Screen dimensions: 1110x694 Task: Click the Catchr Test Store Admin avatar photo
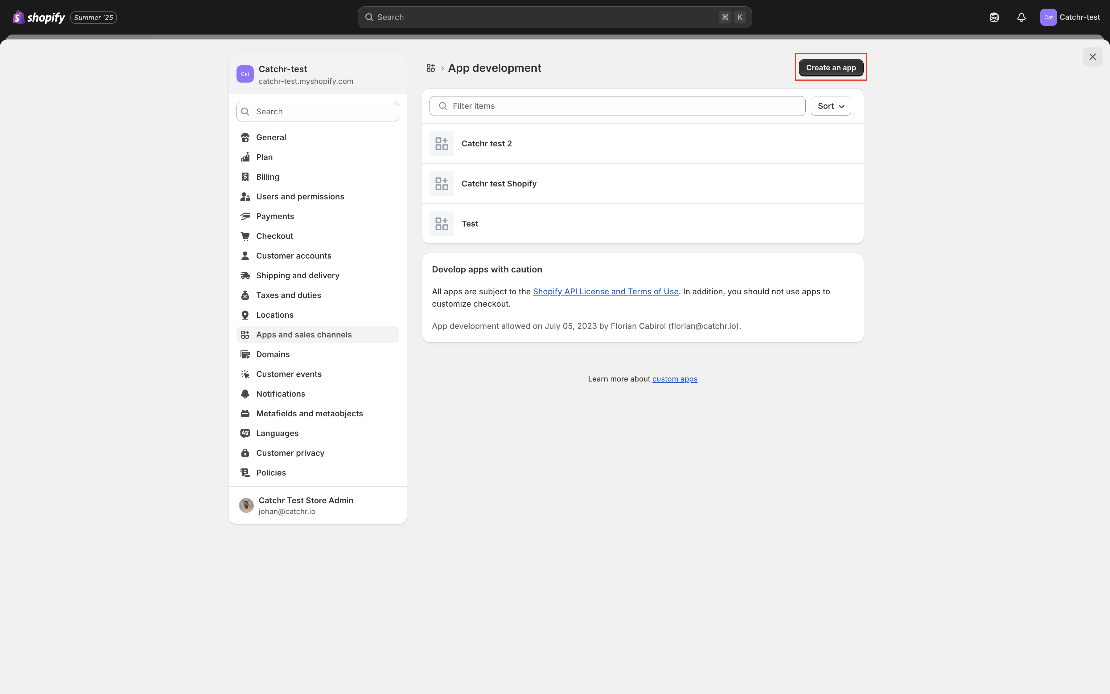[246, 505]
